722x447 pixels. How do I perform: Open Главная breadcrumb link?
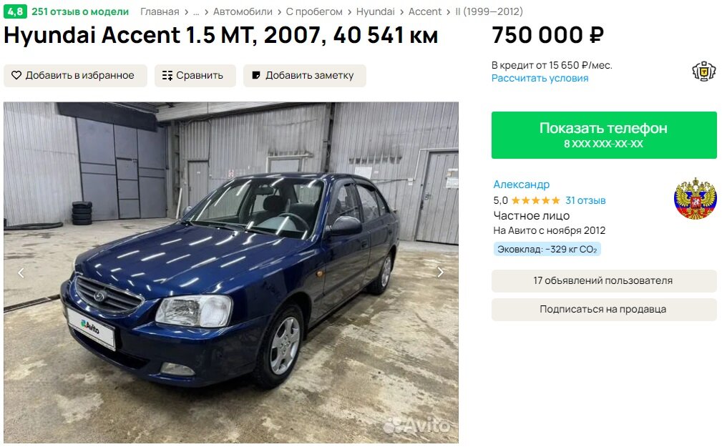click(160, 11)
